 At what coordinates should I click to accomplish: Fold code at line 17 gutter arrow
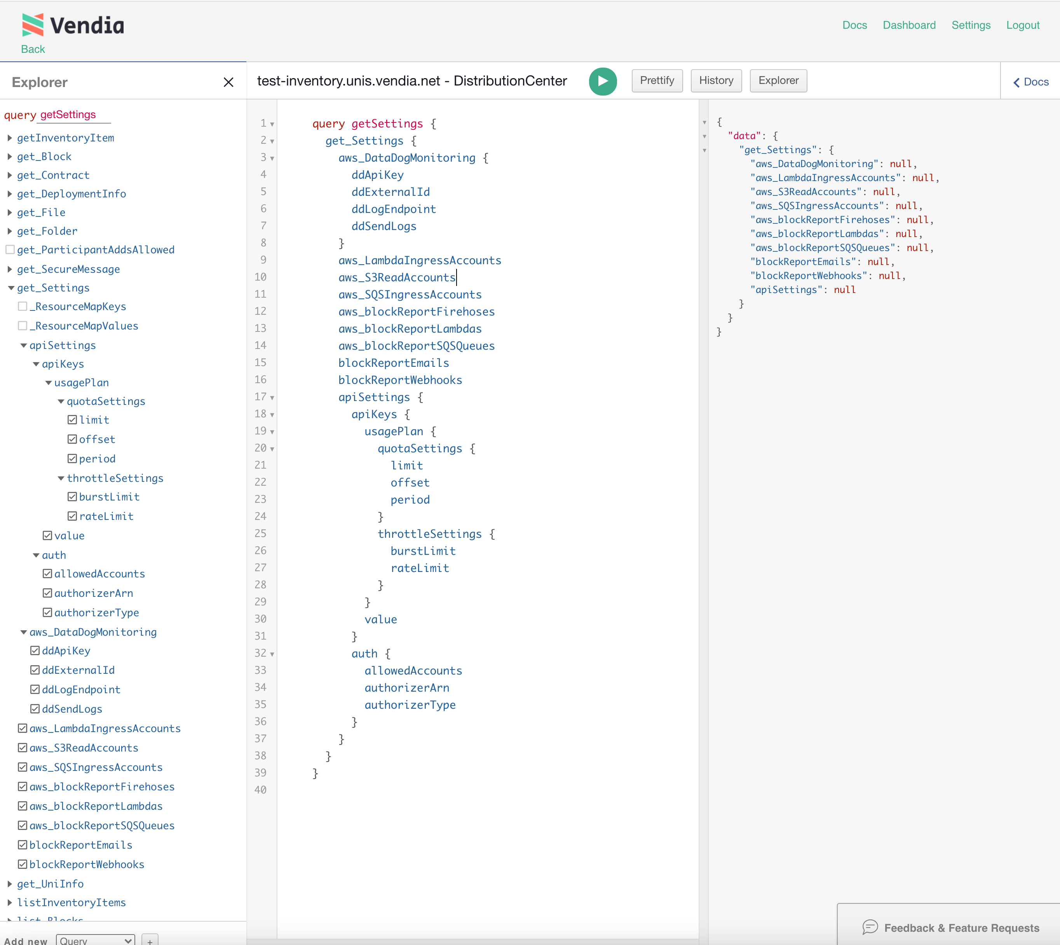click(272, 398)
